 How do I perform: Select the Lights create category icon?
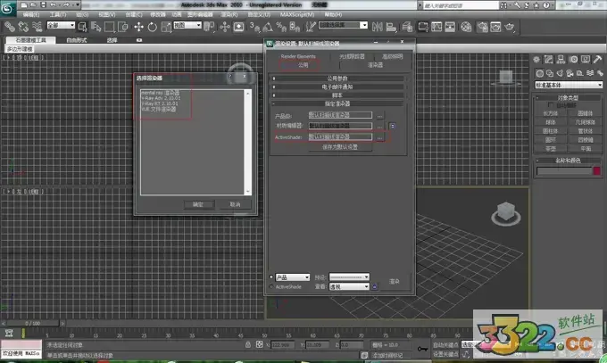560,73
